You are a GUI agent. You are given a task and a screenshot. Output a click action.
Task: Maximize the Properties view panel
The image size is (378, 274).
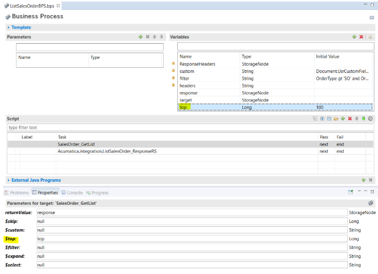pyautogui.click(x=372, y=192)
